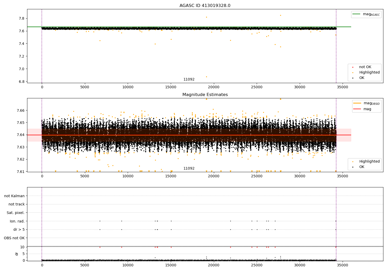387x271 pixels.
Task: Click the 'not OK' legend entry in top plot
Action: pos(365,67)
